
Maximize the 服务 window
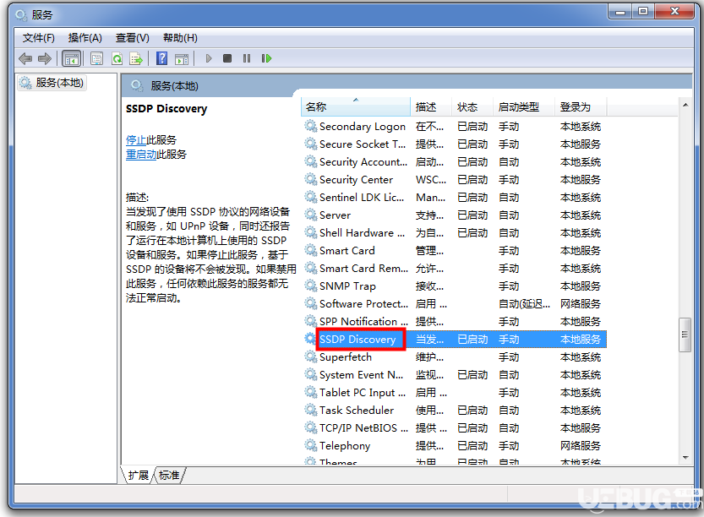[643, 11]
